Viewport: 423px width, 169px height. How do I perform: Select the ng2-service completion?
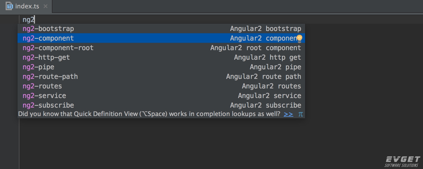click(161, 96)
